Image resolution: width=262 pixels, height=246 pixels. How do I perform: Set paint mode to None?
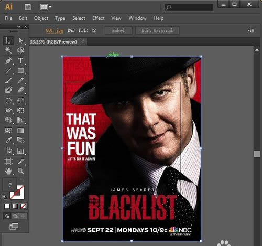click(23, 206)
